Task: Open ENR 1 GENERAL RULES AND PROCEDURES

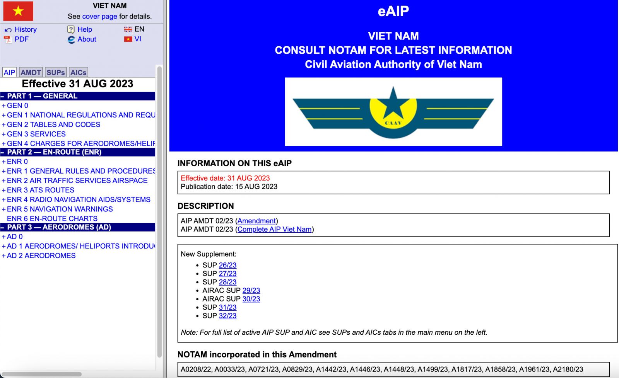Action: pos(81,171)
